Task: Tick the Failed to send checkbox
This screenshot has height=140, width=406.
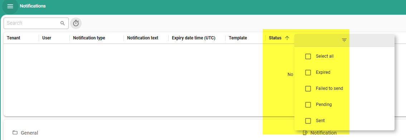Action: click(x=308, y=88)
